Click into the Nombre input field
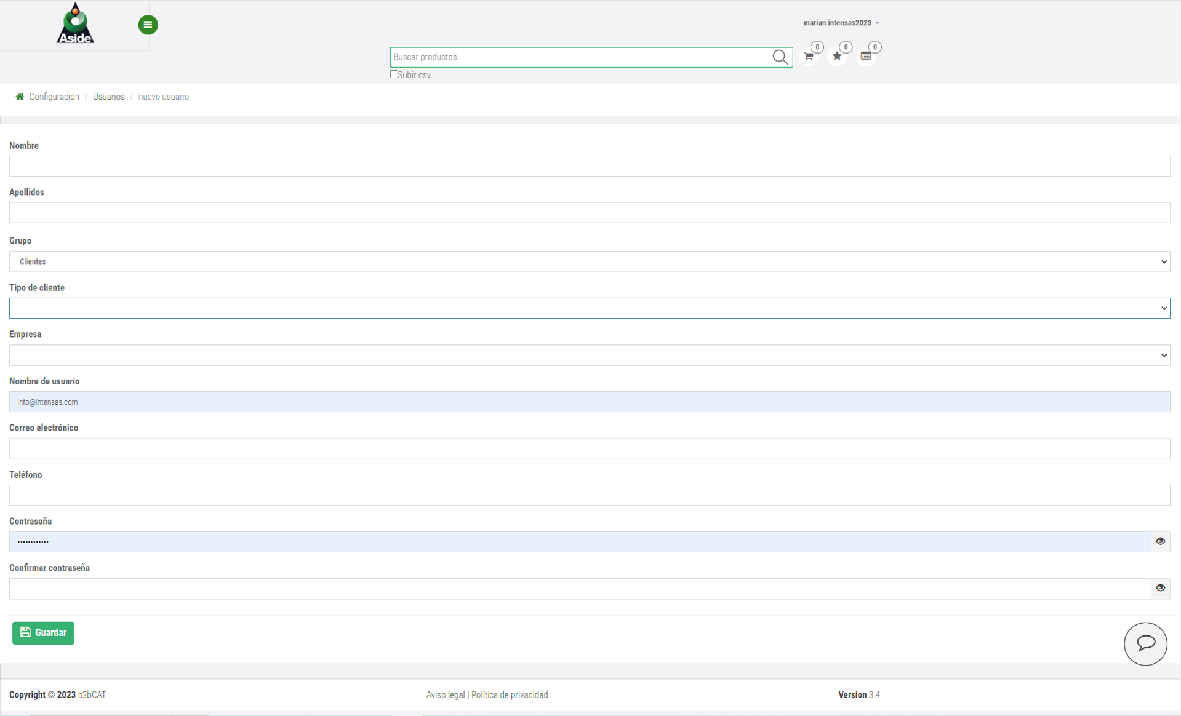Image resolution: width=1181 pixels, height=716 pixels. (589, 166)
